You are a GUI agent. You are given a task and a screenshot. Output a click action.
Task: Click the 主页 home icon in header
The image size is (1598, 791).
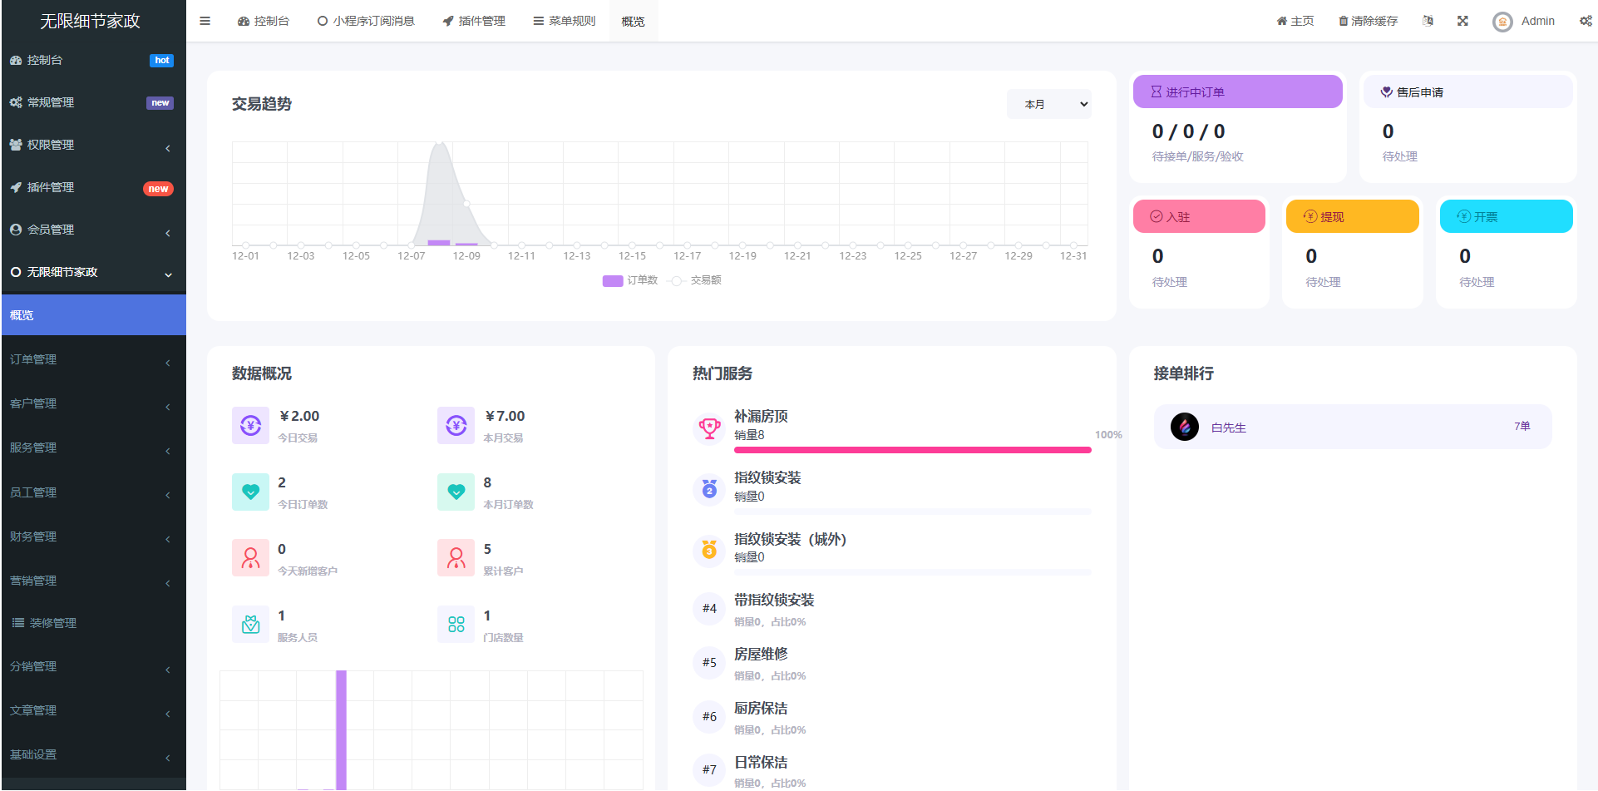[1294, 20]
